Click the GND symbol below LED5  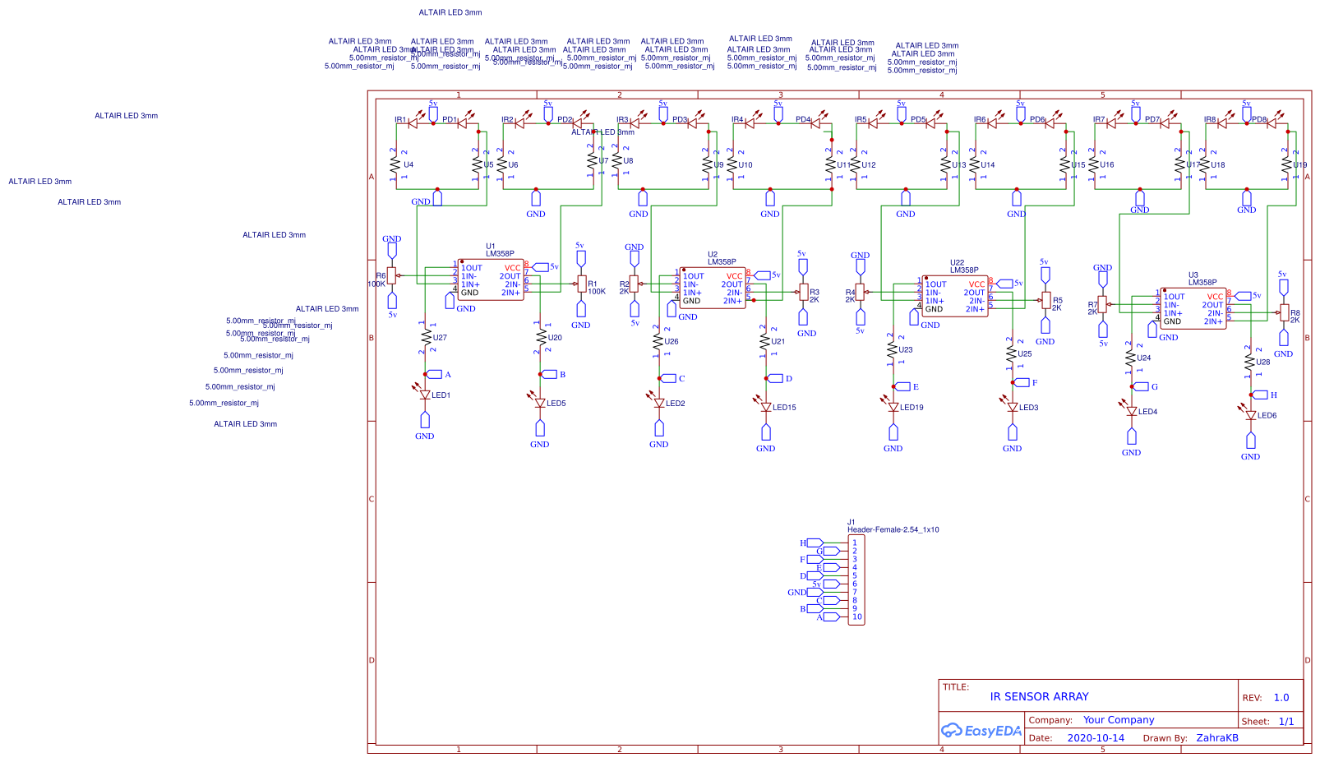coord(540,429)
